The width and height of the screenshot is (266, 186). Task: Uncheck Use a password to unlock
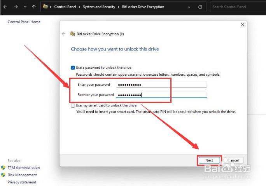[x=73, y=68]
